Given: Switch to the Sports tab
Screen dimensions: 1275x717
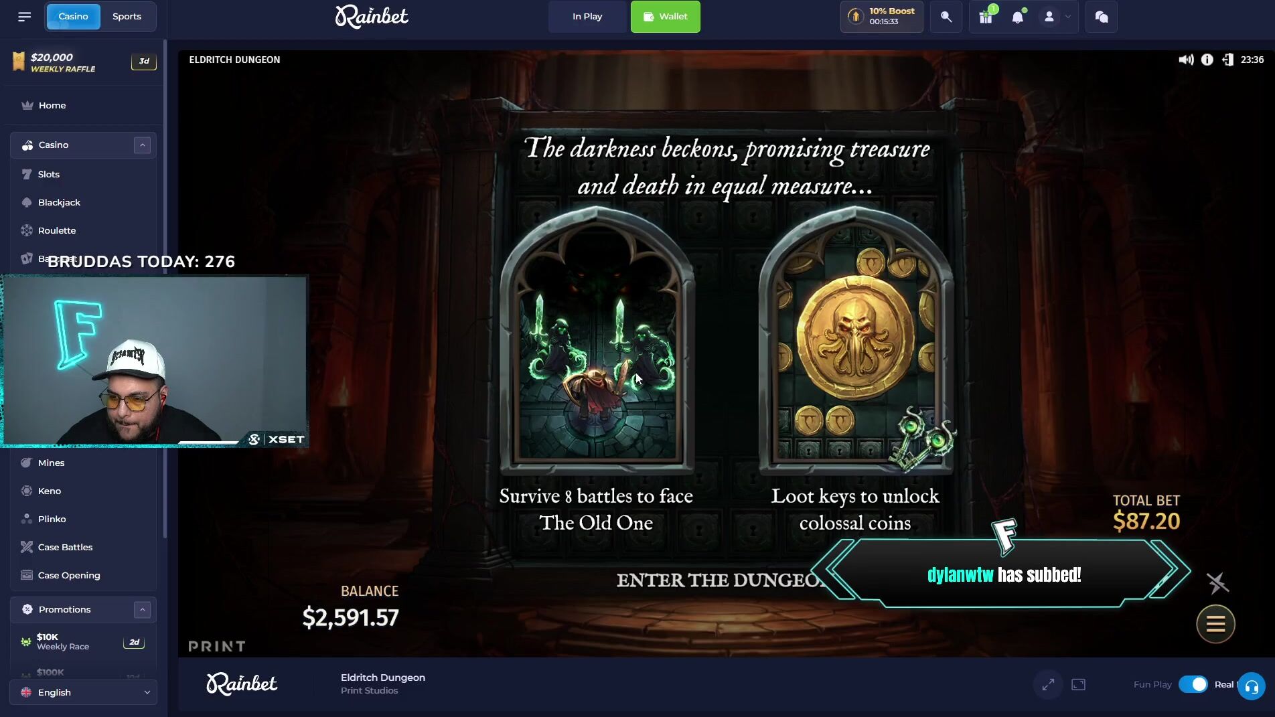Looking at the screenshot, I should tap(127, 16).
